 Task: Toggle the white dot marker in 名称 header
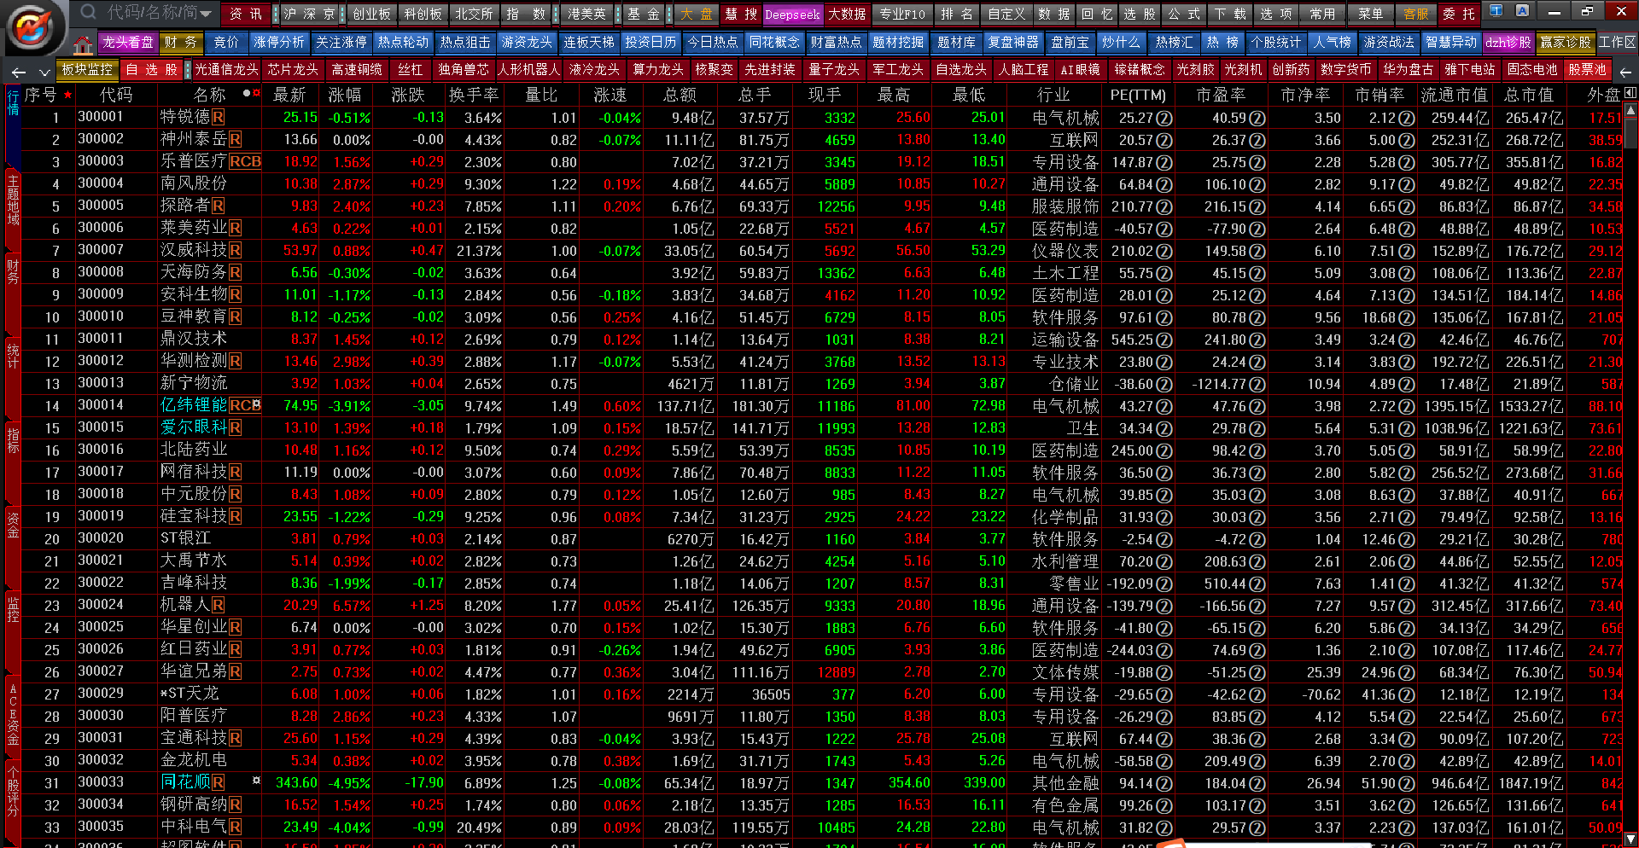247,94
